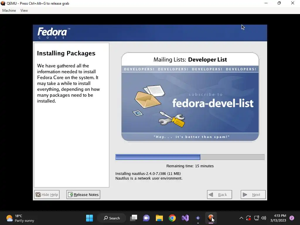Close the QEMU window
The width and height of the screenshot is (300, 225).
tap(293, 3)
